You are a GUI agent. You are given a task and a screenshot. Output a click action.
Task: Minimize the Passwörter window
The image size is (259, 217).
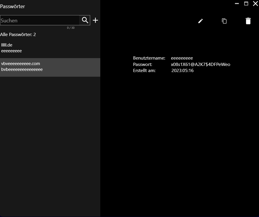(237, 3)
